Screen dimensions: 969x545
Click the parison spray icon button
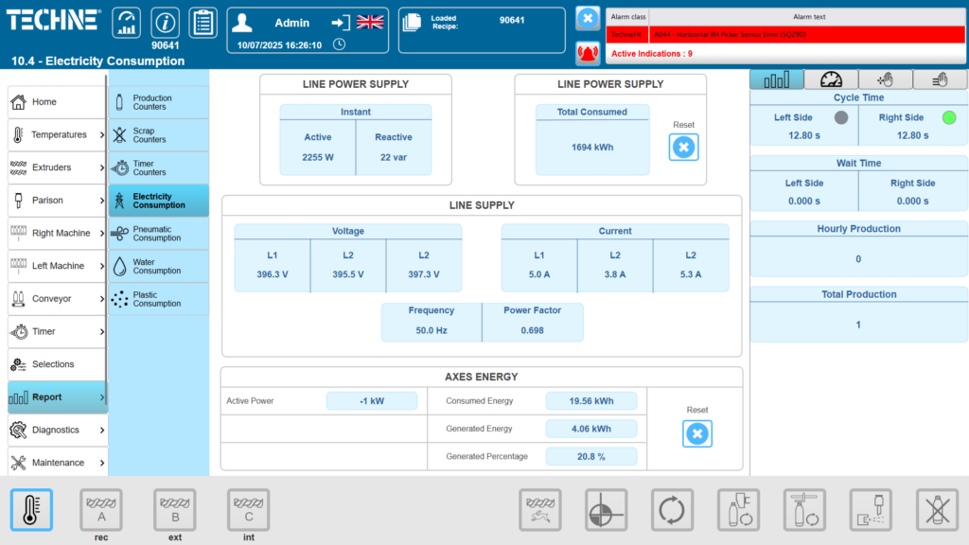pyautogui.click(x=871, y=510)
